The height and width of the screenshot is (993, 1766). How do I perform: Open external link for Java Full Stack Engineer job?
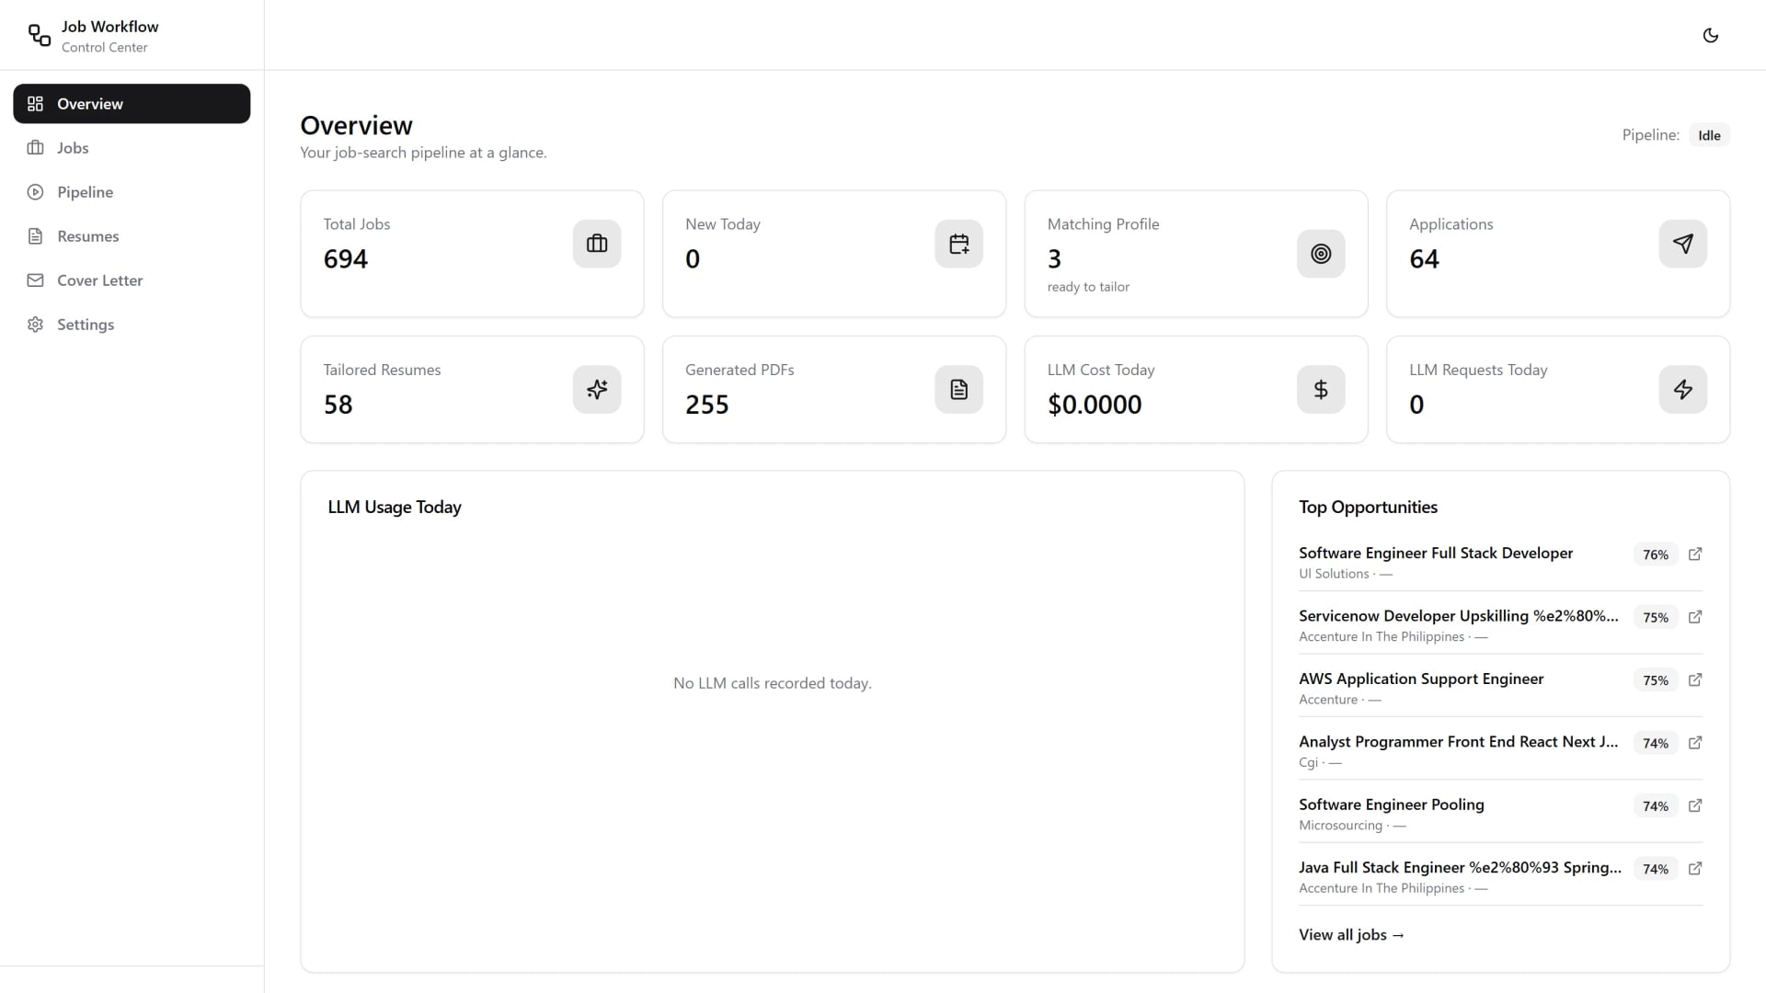tap(1695, 868)
